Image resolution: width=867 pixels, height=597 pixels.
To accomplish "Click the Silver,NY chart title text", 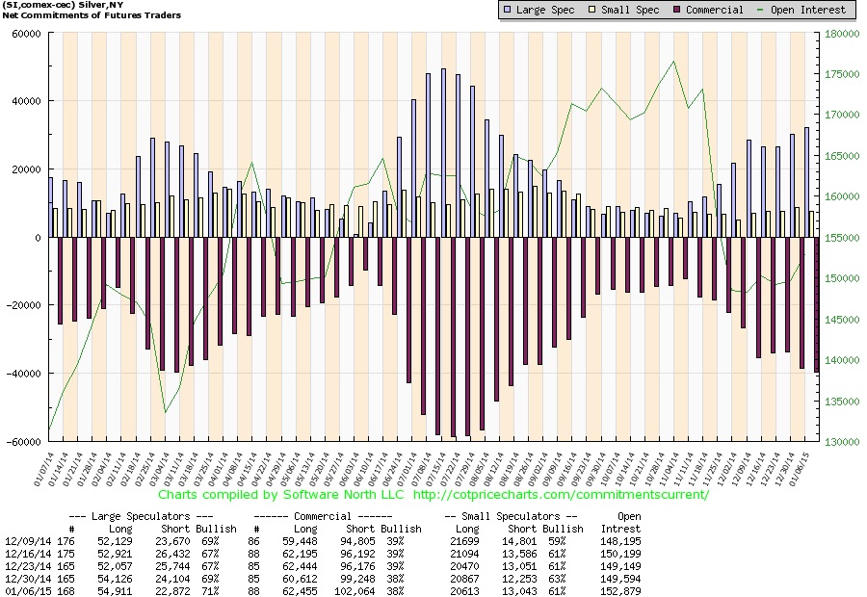I will [x=100, y=5].
